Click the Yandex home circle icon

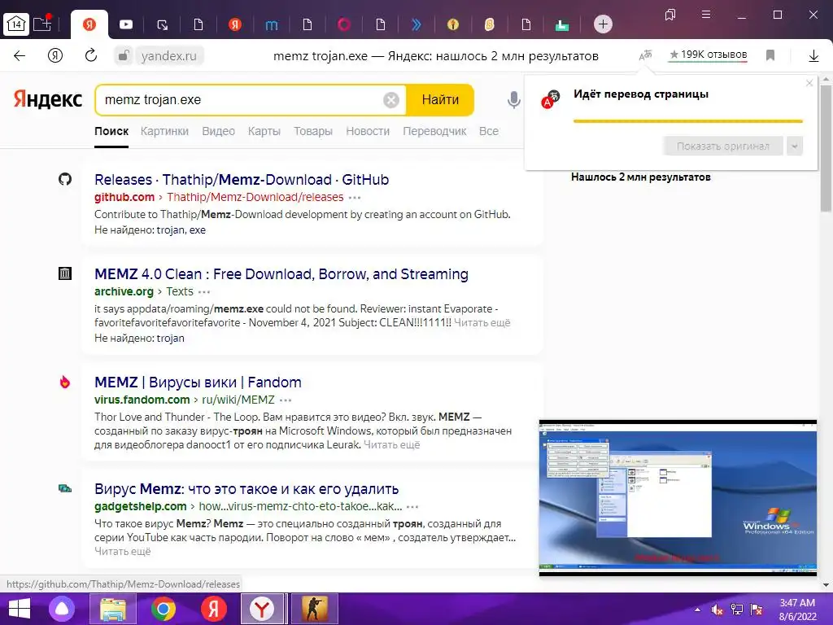[x=55, y=56]
